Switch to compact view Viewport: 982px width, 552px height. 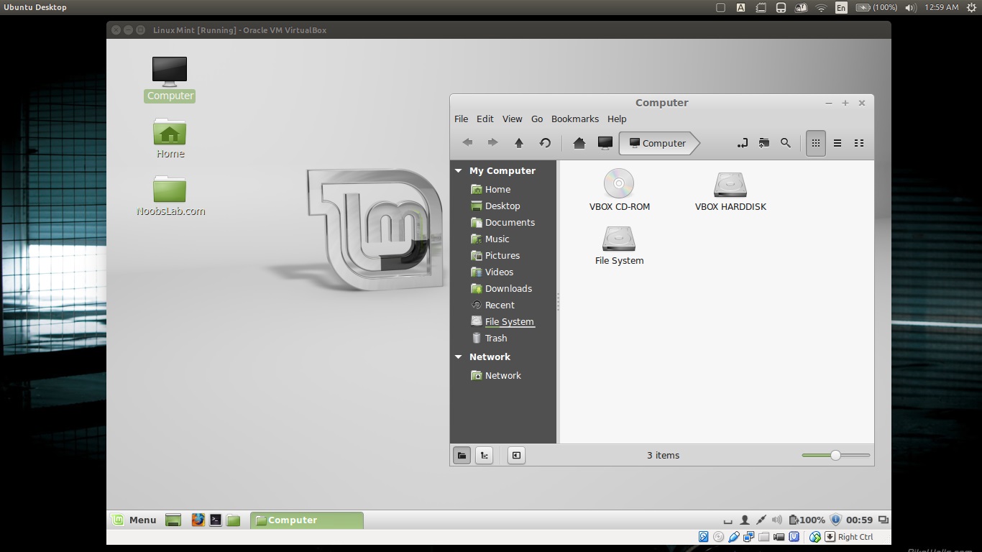coord(859,143)
